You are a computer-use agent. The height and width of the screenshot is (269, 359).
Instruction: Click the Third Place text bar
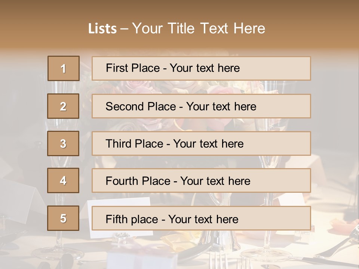pos(201,143)
